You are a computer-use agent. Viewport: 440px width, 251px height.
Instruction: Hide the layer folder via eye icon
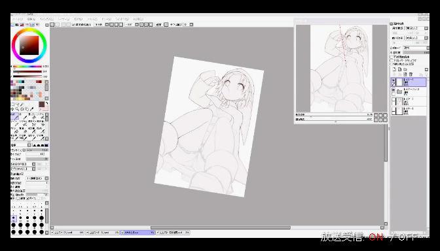(x=394, y=90)
